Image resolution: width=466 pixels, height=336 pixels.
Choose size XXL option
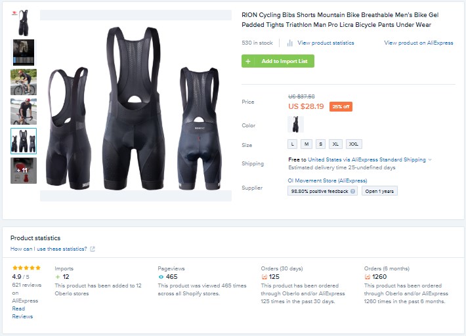pos(354,144)
